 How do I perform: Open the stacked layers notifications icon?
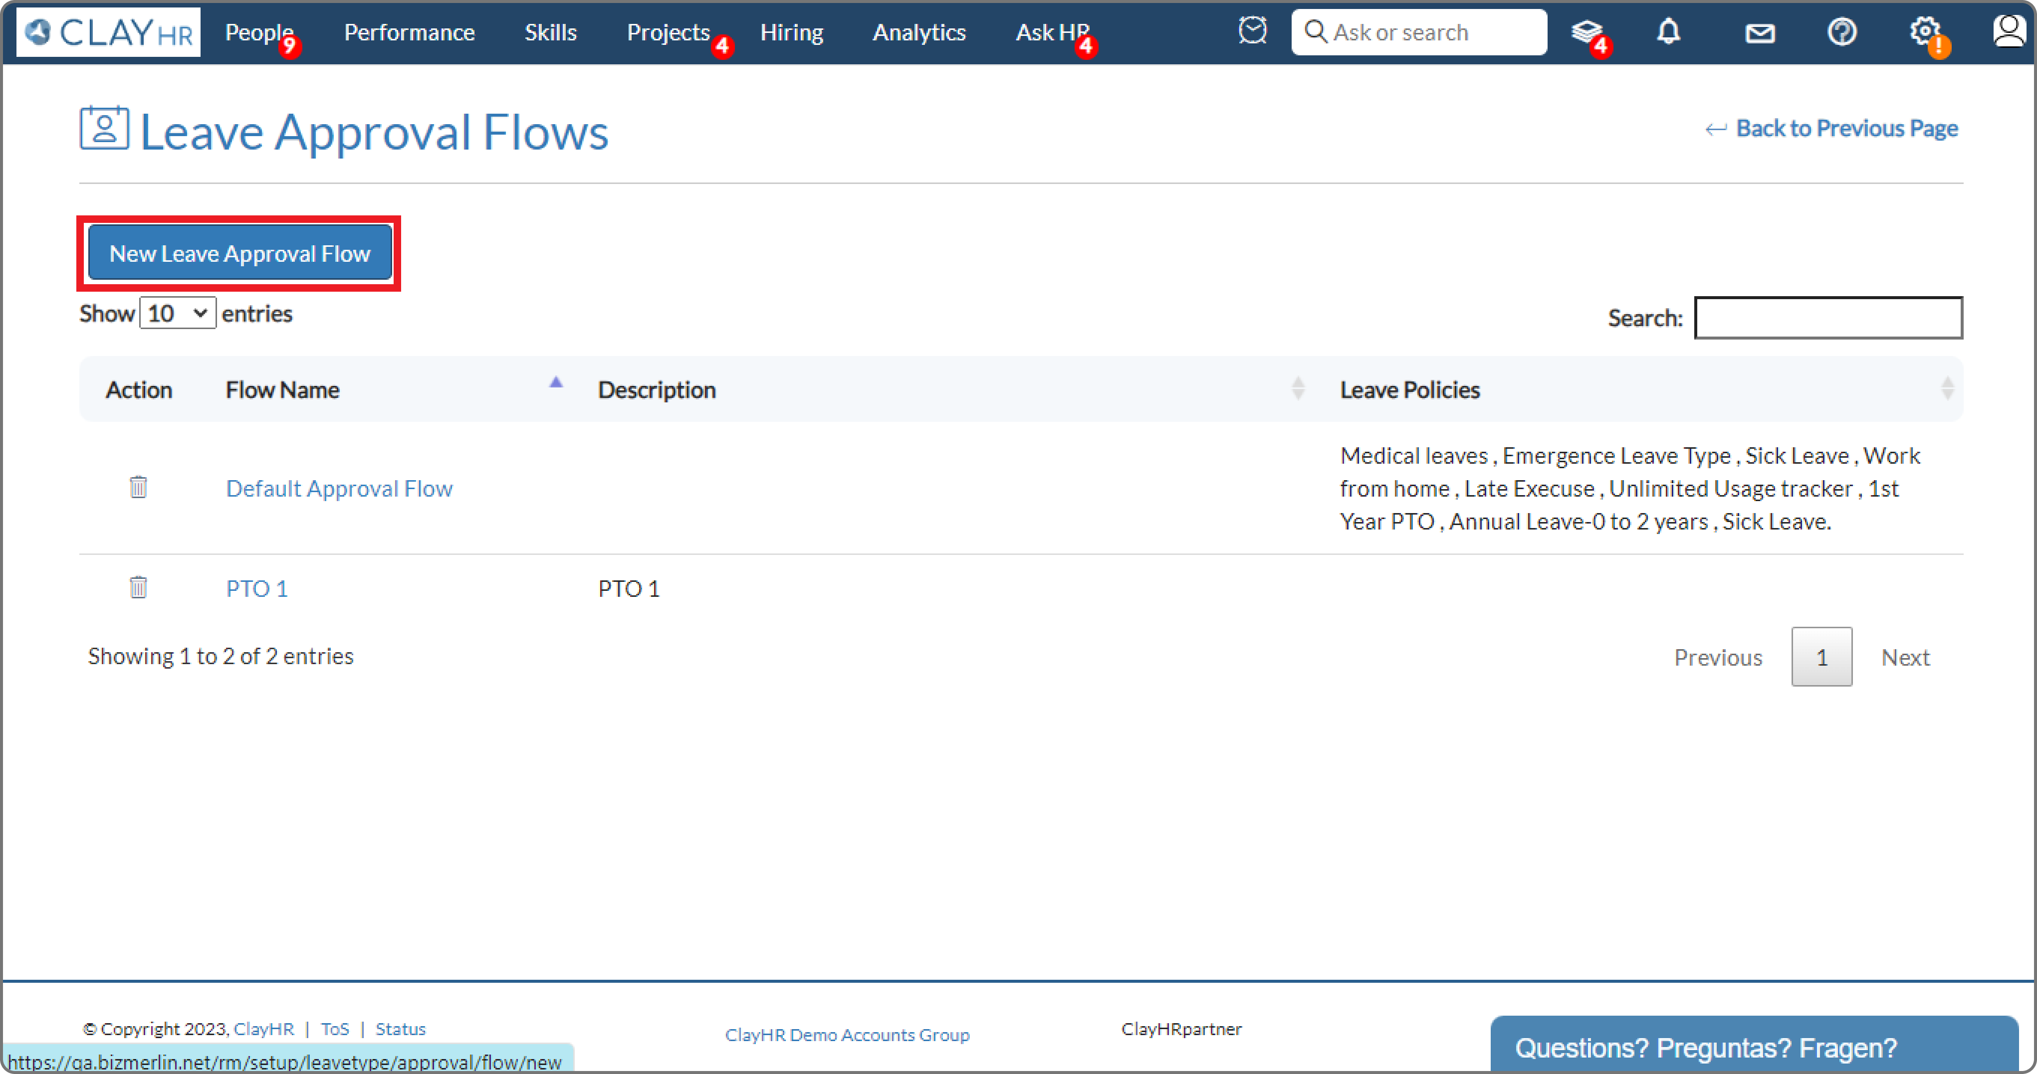tap(1586, 32)
